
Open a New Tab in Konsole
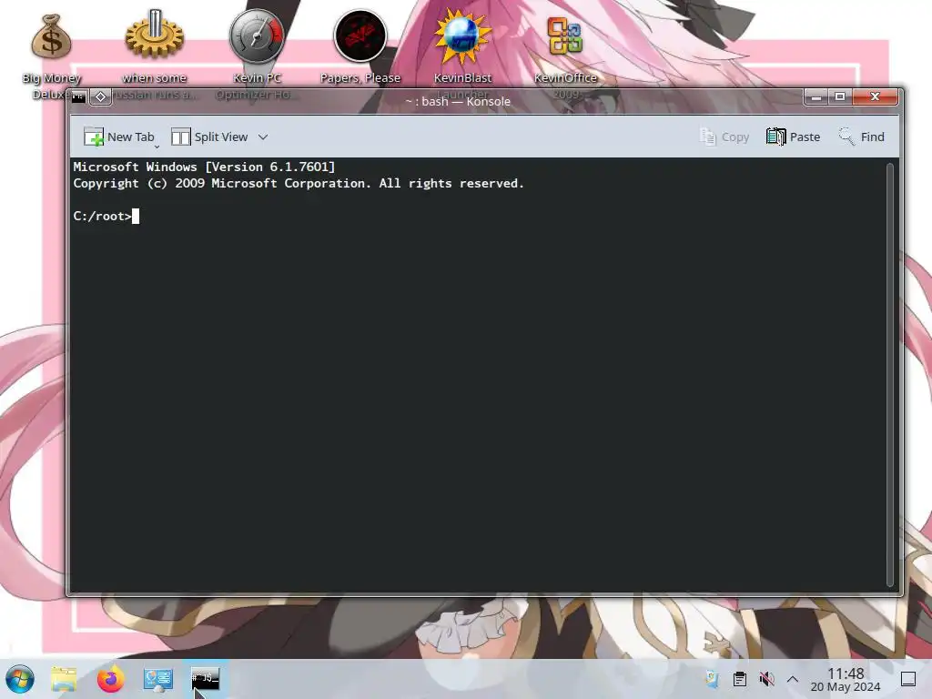pyautogui.click(x=119, y=137)
